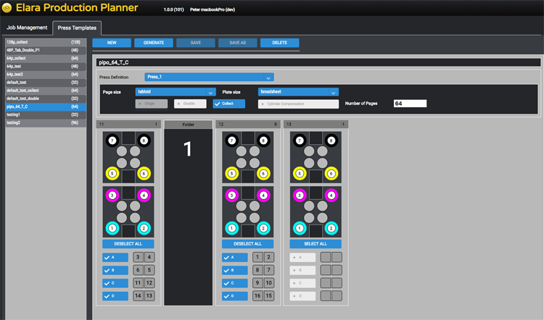Screen dimensions: 544x320
Task: Click DESELECT ALL under unit 11
Action: point(128,244)
